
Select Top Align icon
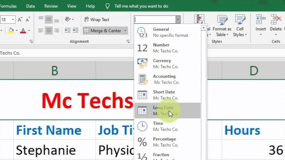pos(41,19)
